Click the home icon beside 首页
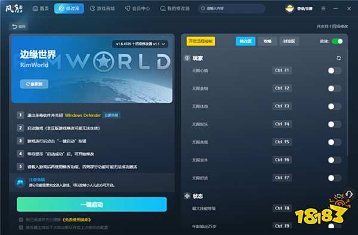 (35, 8)
